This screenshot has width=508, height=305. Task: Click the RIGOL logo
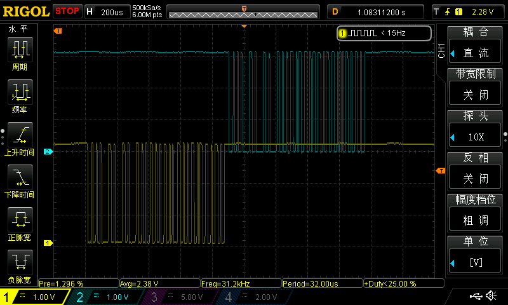tap(26, 11)
